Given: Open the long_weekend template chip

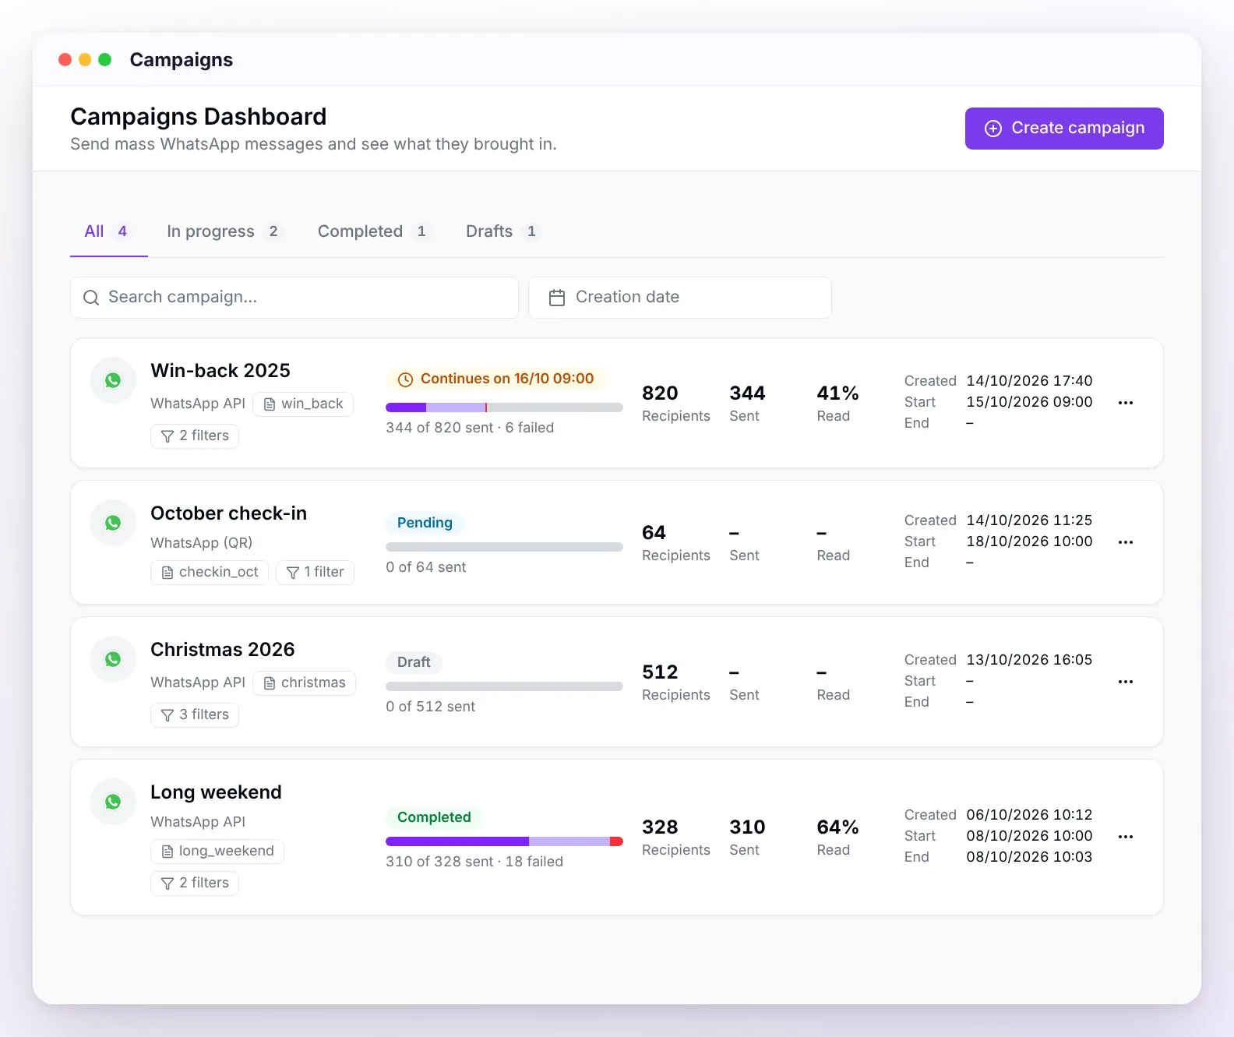Looking at the screenshot, I should (x=217, y=851).
